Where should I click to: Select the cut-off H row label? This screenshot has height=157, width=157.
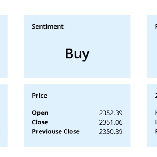(x=156, y=113)
